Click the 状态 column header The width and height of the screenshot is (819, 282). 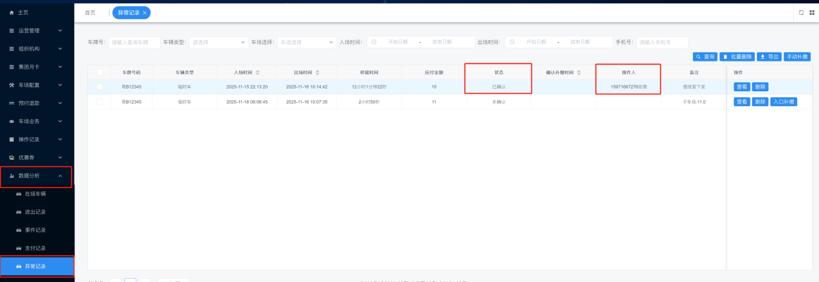click(x=498, y=72)
